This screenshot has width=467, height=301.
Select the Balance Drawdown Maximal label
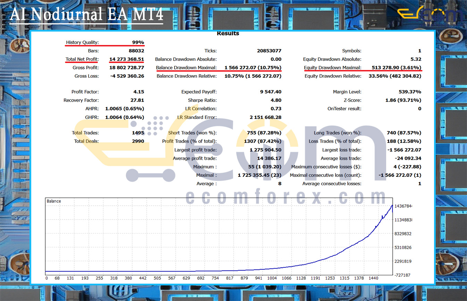tap(186, 68)
